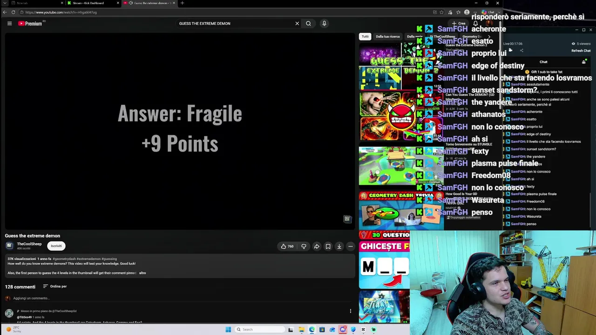Image resolution: width=596 pixels, height=335 pixels.
Task: Show more filter chips with right chevron
Action: click(488, 36)
